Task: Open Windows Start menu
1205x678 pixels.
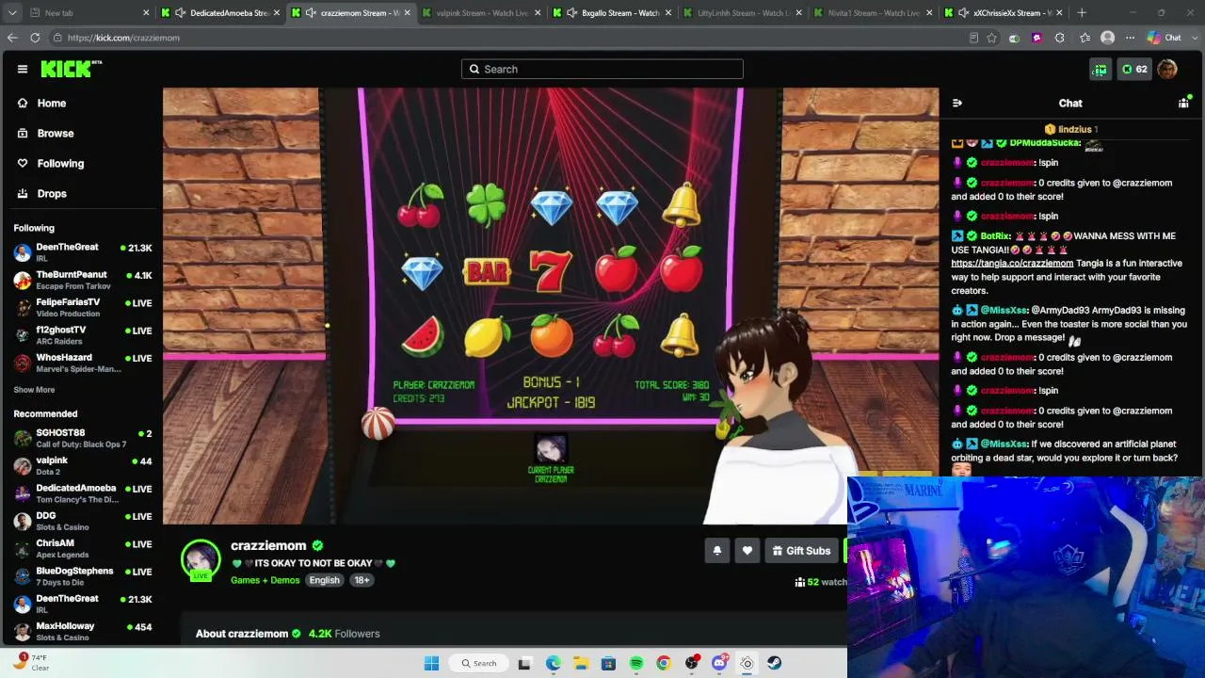Action: pyautogui.click(x=431, y=663)
